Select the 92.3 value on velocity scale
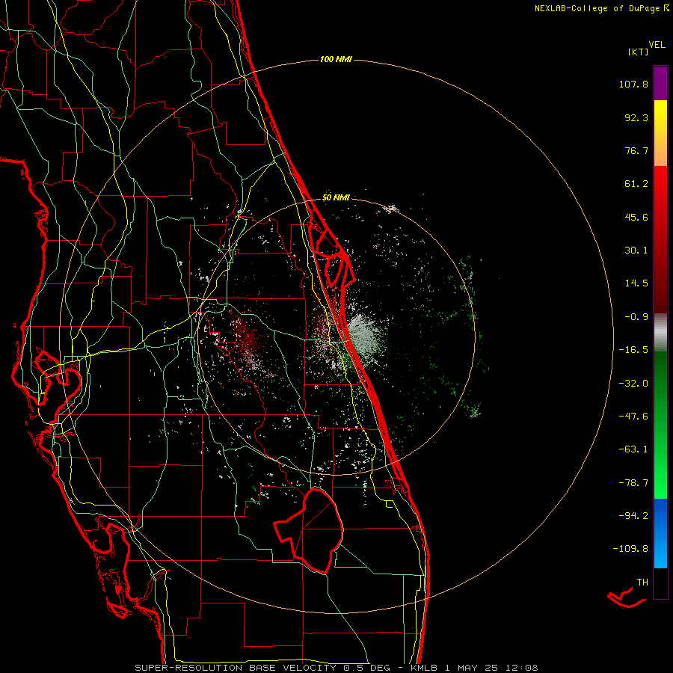 tap(636, 117)
